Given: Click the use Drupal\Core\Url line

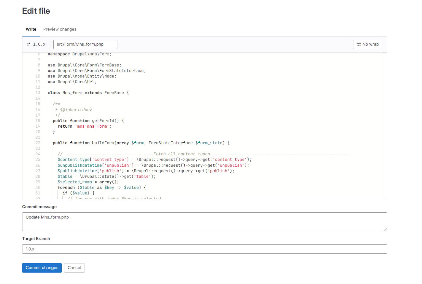Looking at the screenshot, I should [72, 82].
